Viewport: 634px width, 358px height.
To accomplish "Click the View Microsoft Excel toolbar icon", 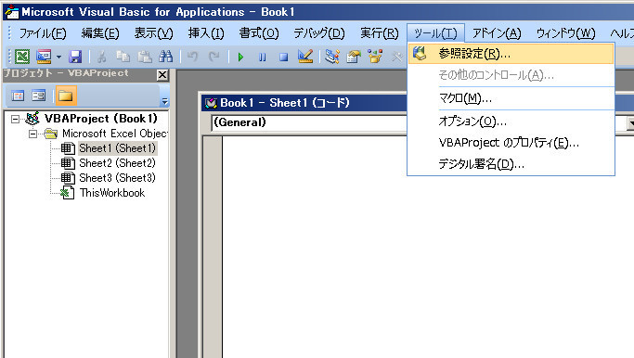I will pos(22,57).
